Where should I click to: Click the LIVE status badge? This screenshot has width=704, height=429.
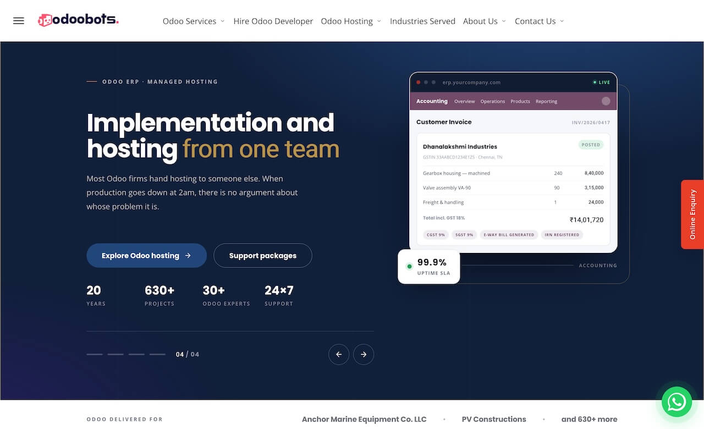pyautogui.click(x=601, y=82)
